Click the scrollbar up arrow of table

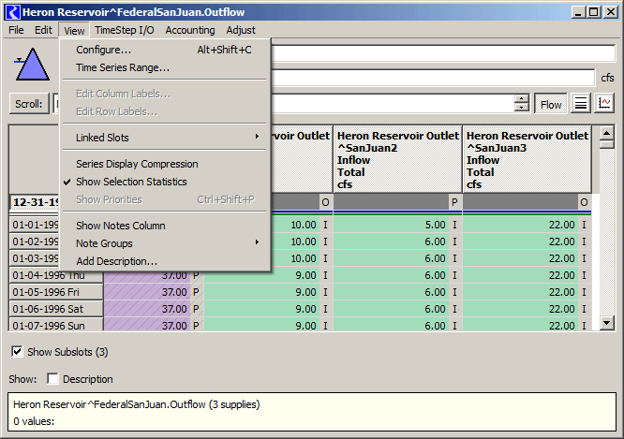(x=606, y=133)
